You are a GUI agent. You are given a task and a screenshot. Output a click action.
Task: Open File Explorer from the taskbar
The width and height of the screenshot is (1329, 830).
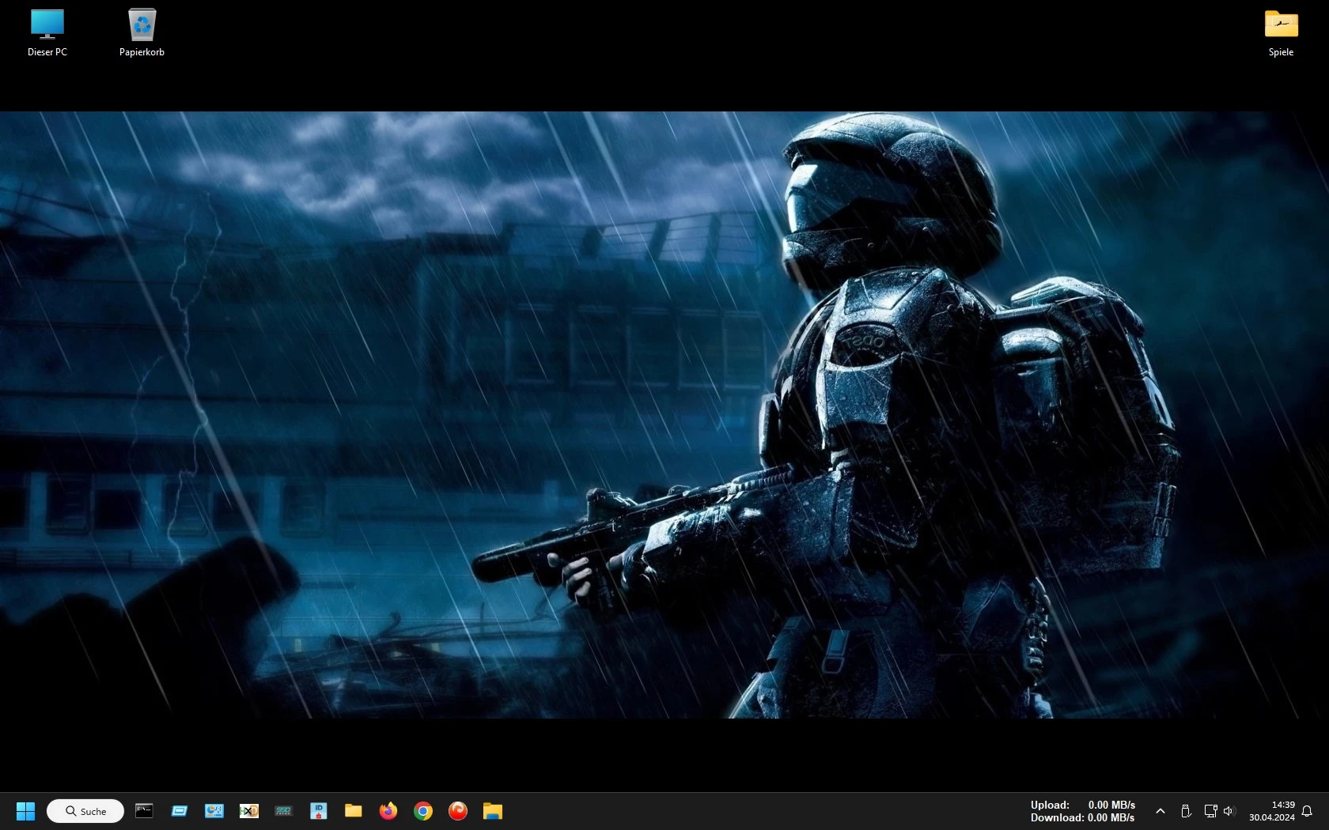[x=493, y=811]
